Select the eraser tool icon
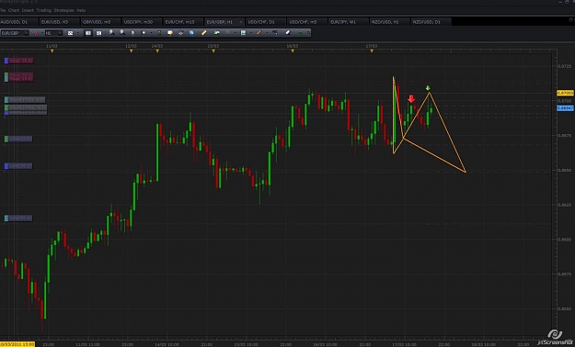Screen dimensions: 575x347 point(288,33)
